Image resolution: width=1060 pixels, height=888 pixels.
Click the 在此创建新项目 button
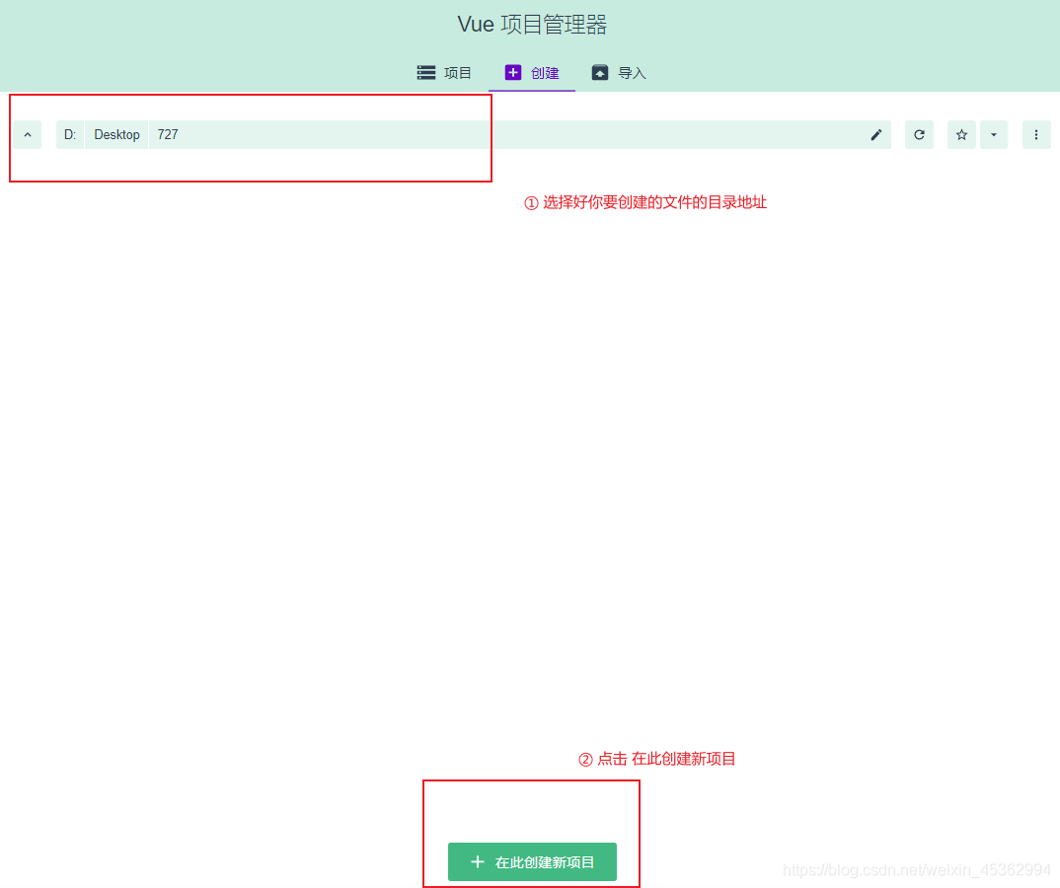coord(532,861)
